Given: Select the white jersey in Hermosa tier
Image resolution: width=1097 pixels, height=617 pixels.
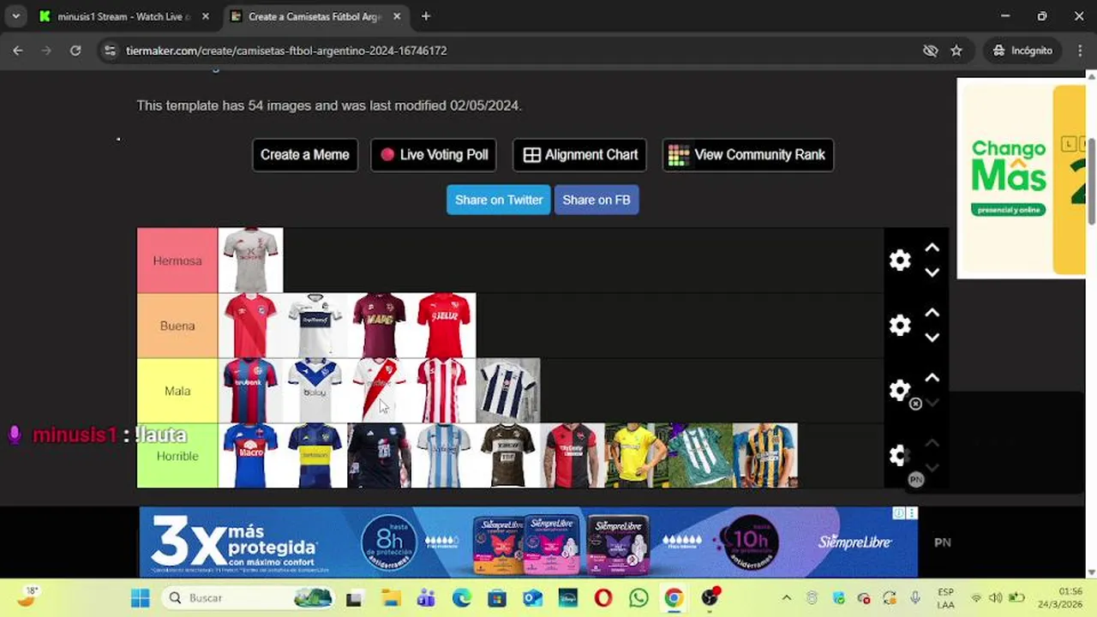Looking at the screenshot, I should point(250,261).
